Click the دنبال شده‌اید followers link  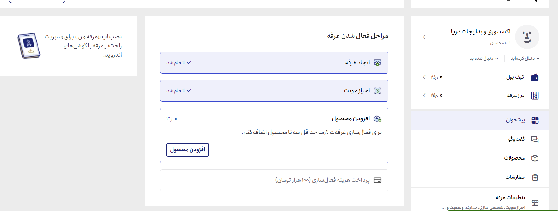481,58
